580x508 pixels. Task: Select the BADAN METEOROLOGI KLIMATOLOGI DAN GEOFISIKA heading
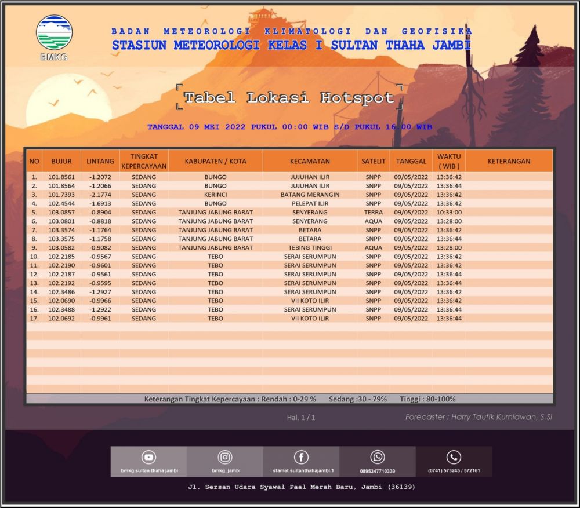292,31
